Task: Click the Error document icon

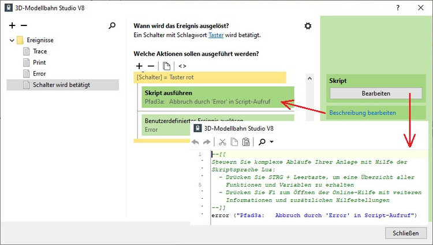Action: (27, 74)
